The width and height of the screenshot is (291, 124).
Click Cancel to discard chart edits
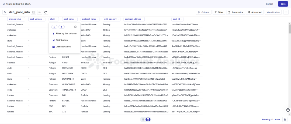[x=269, y=4]
